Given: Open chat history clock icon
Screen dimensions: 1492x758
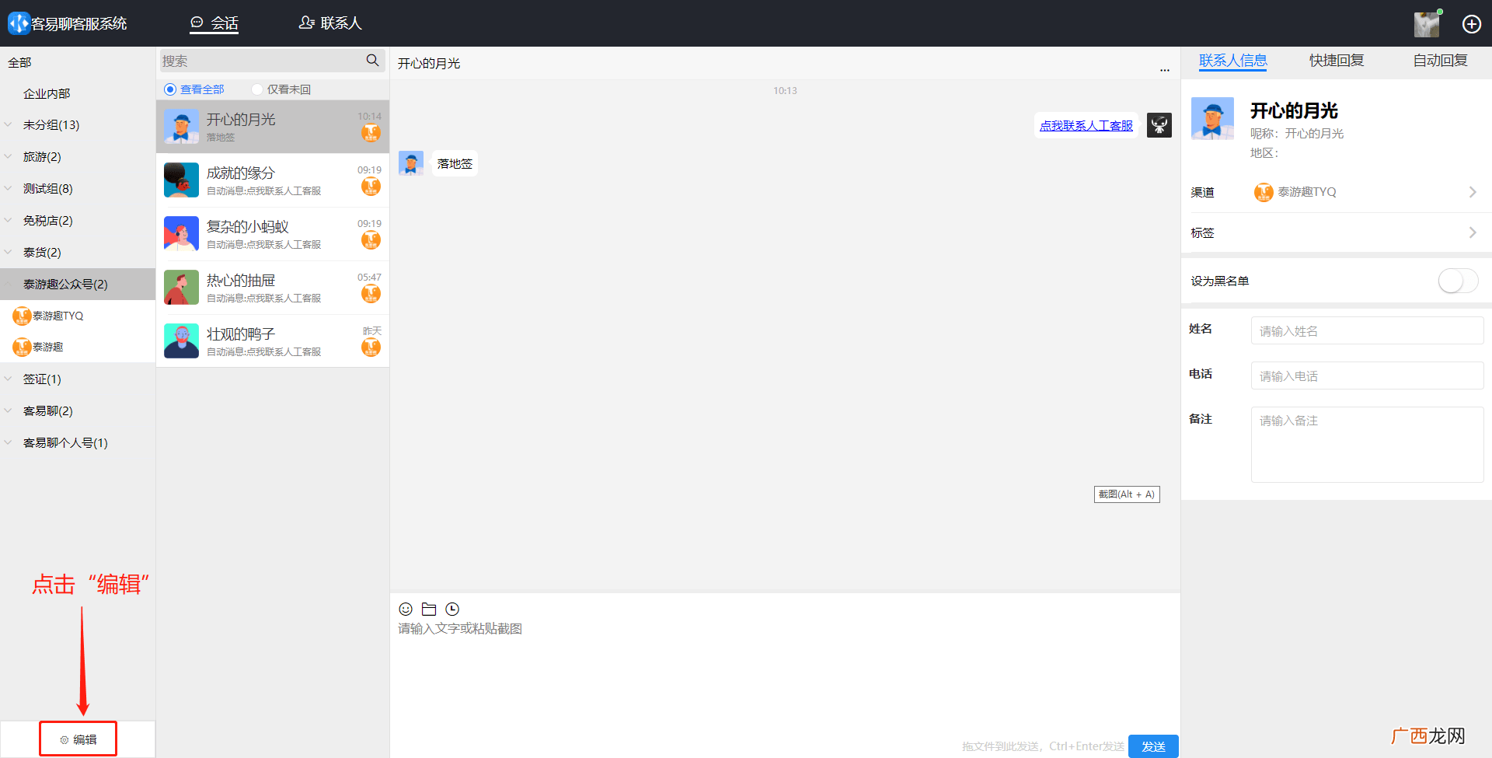Looking at the screenshot, I should (452, 609).
